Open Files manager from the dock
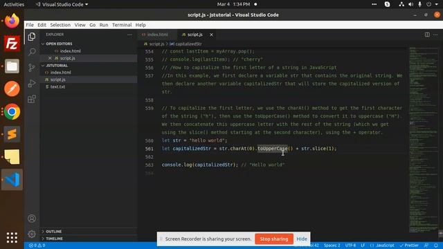The height and width of the screenshot is (249, 443). (12, 66)
